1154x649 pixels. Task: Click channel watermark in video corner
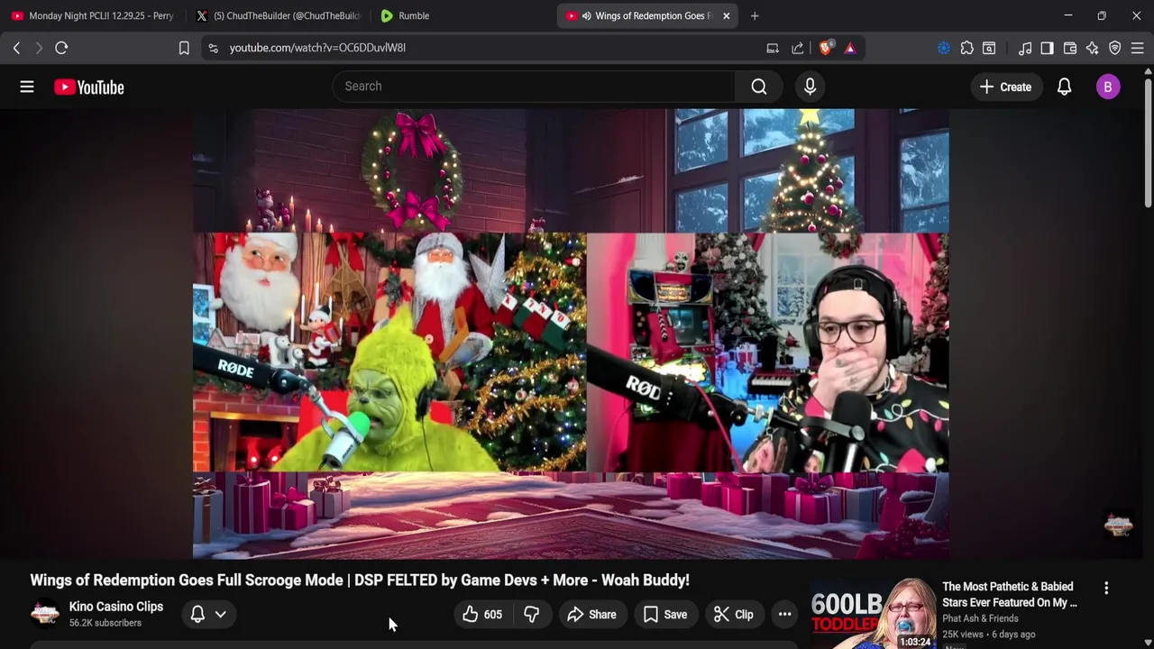pos(1119,525)
